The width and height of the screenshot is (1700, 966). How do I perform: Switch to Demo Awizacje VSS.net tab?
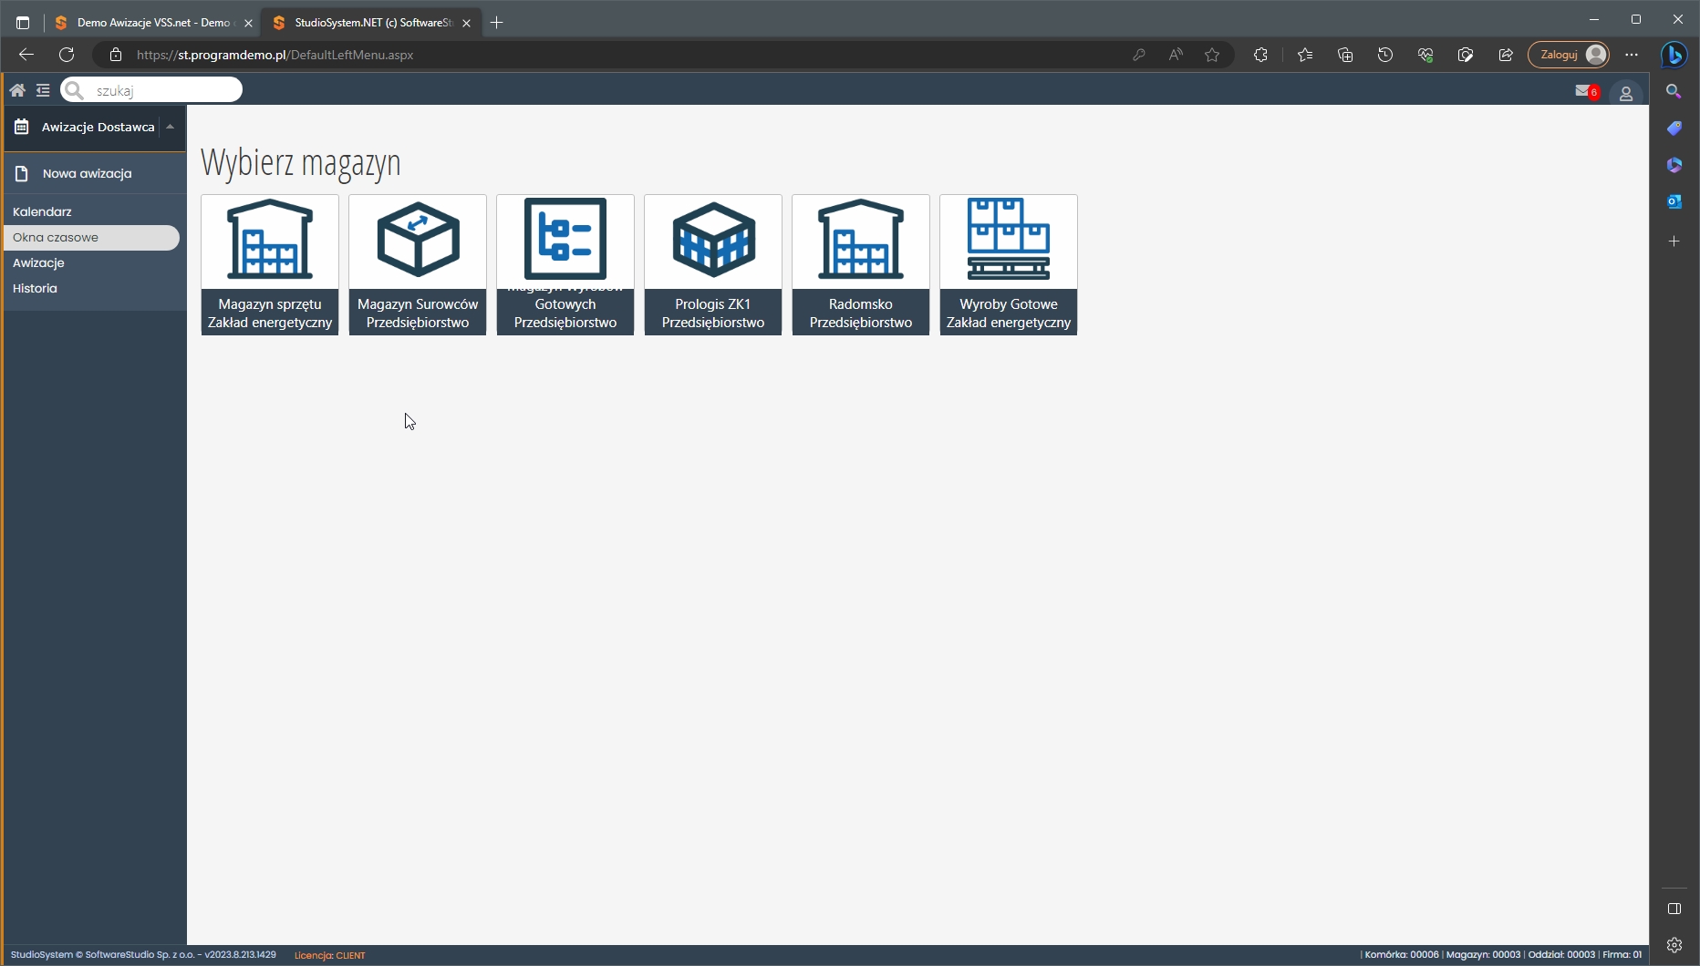coord(146,23)
